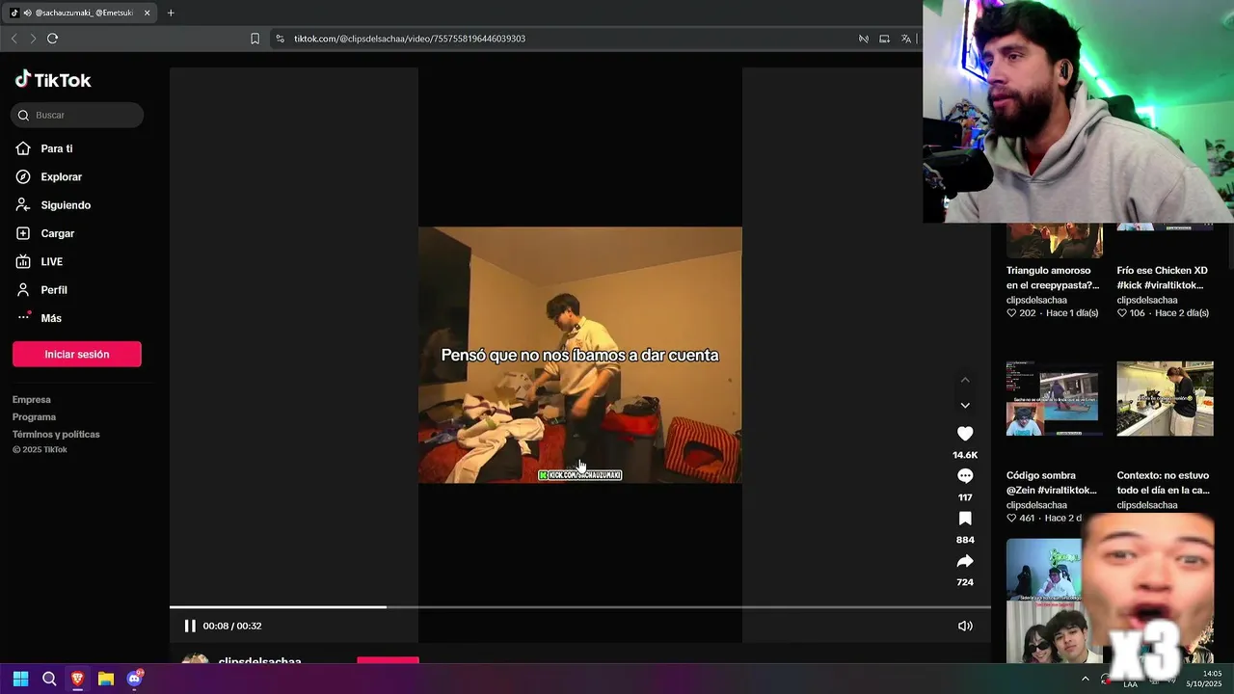This screenshot has width=1234, height=694.
Task: Save the video with the bookmark icon
Action: pyautogui.click(x=965, y=519)
